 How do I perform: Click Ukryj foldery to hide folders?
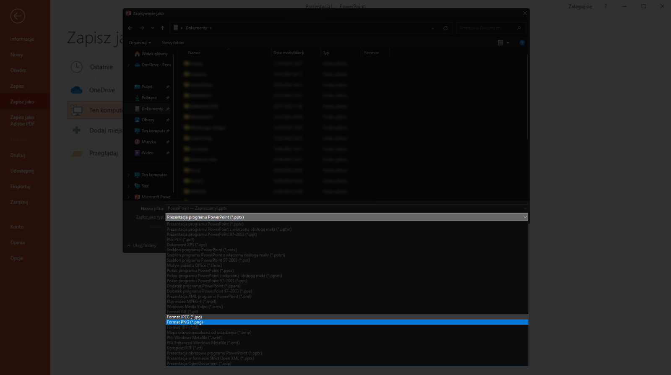click(142, 245)
